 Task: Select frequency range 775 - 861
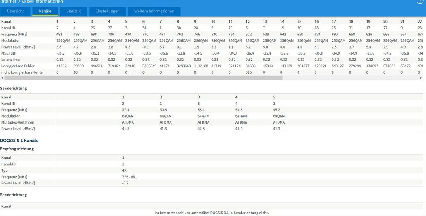click(x=130, y=177)
